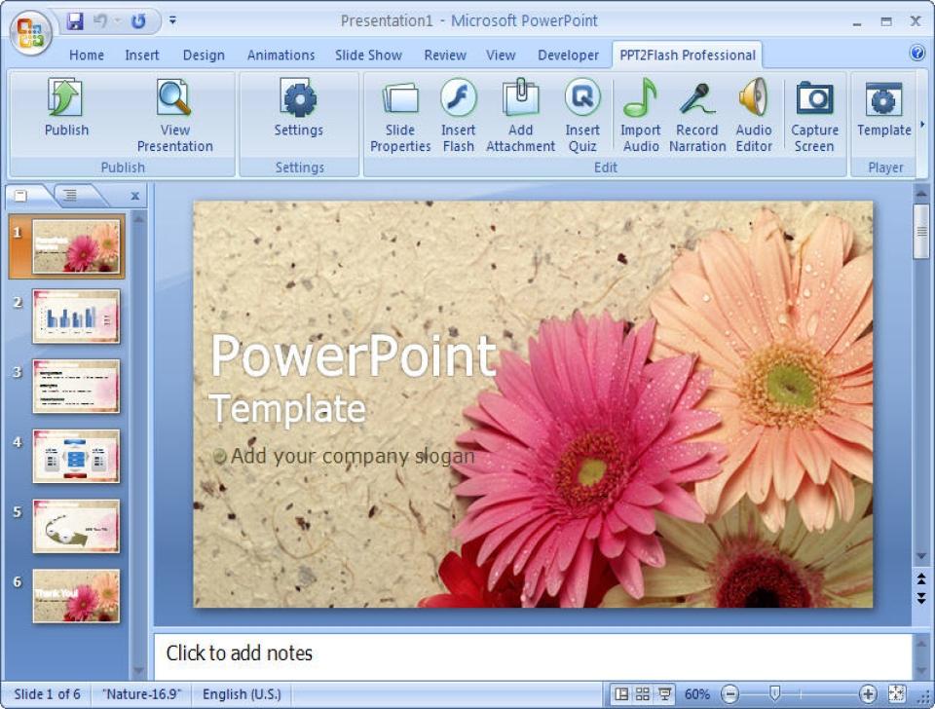The width and height of the screenshot is (935, 709).
Task: Start Record Narration with the microphone icon
Action: pos(697,99)
